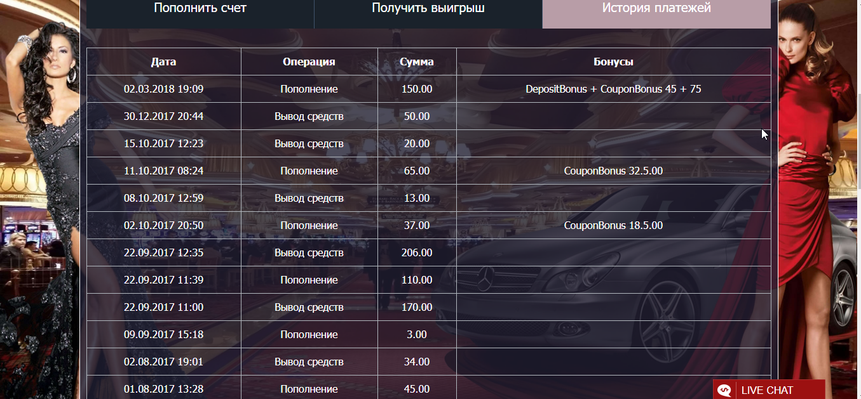Select the deposit row dated 02.03.2018 19:09
This screenshot has width=861, height=399.
tap(163, 89)
